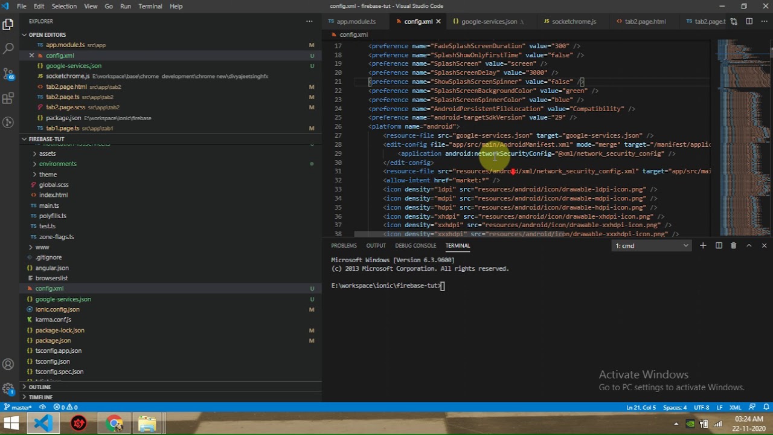The height and width of the screenshot is (435, 773).
Task: Expand the environments folder
Action: click(57, 164)
